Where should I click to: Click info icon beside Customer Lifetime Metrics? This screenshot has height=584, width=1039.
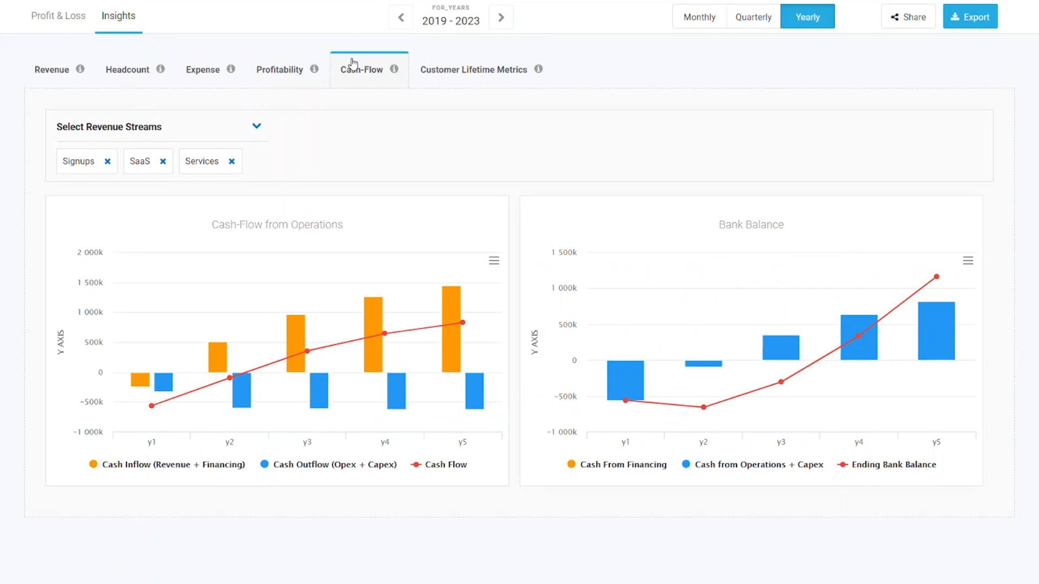538,69
